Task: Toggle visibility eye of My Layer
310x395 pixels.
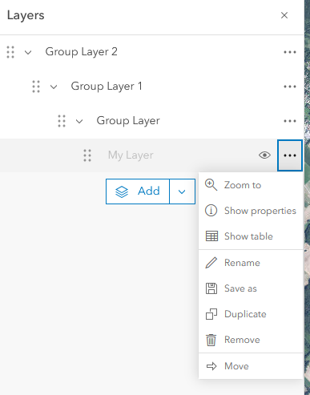Action: tap(264, 155)
